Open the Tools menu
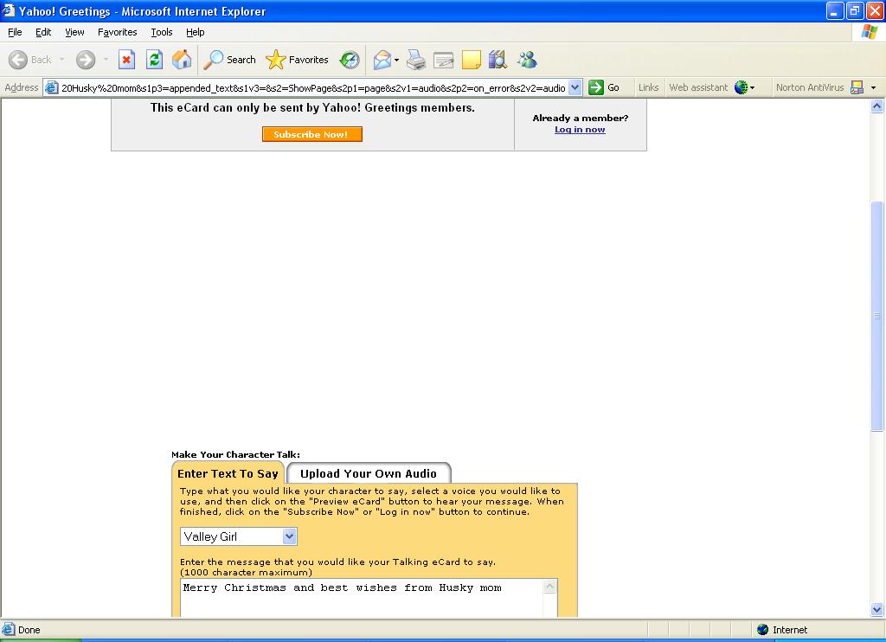The width and height of the screenshot is (886, 642). [x=162, y=32]
